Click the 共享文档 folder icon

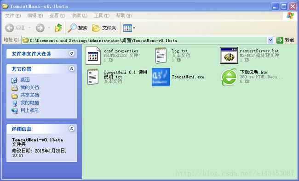click(x=15, y=96)
